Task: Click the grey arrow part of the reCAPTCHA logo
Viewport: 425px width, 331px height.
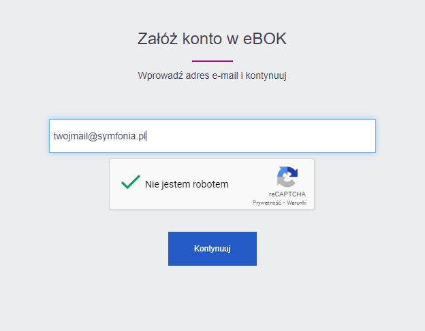Action: [x=285, y=181]
